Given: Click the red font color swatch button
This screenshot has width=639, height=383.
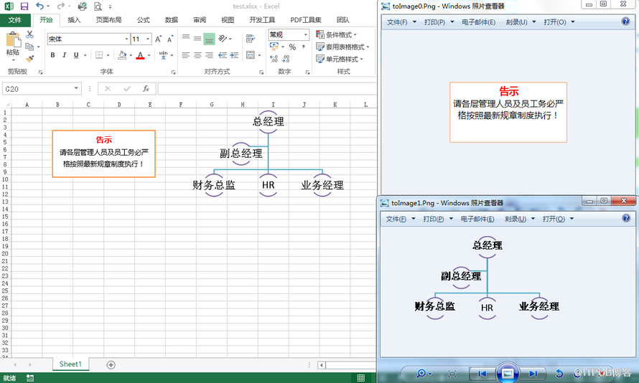Looking at the screenshot, I should [140, 55].
